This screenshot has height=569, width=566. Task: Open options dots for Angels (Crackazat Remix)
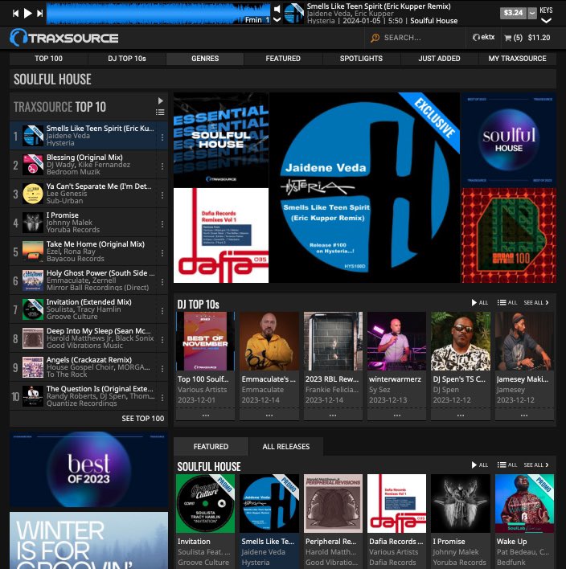pos(162,369)
